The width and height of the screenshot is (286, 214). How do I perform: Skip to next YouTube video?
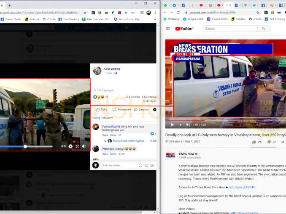point(181,125)
